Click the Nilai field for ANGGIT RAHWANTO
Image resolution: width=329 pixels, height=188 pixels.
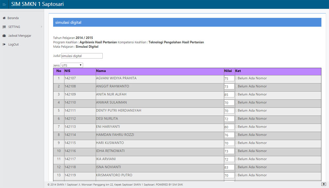point(229,87)
